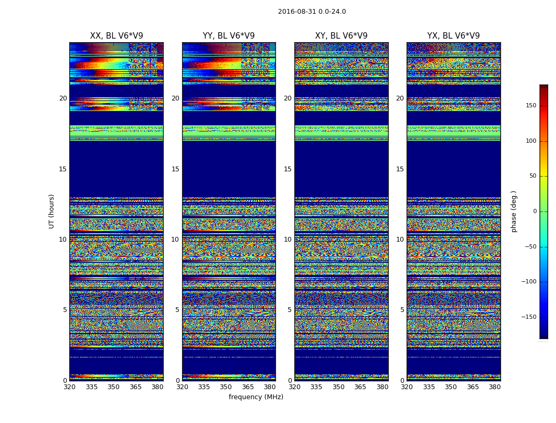Click the XX plot y-axis tick 15
The width and height of the screenshot is (556, 423).
tap(63, 169)
